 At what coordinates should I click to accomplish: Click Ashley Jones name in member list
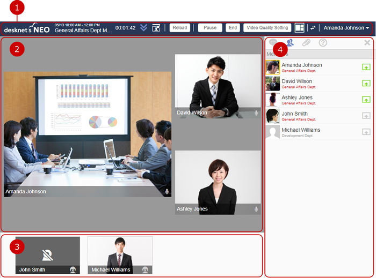coord(297,97)
